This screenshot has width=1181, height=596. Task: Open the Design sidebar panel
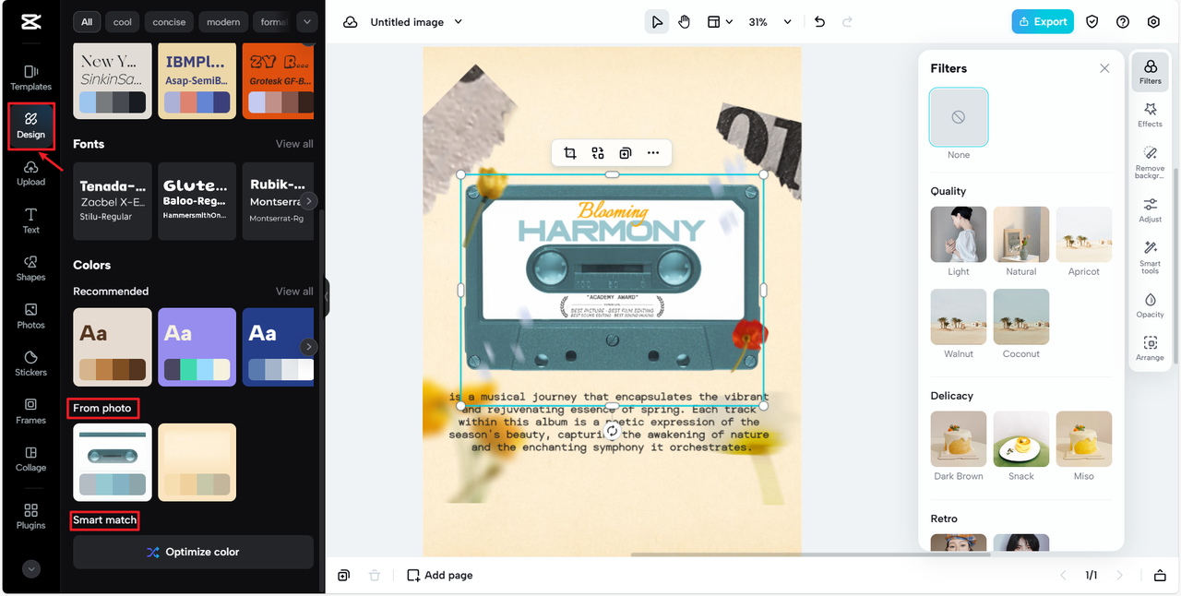(30, 125)
